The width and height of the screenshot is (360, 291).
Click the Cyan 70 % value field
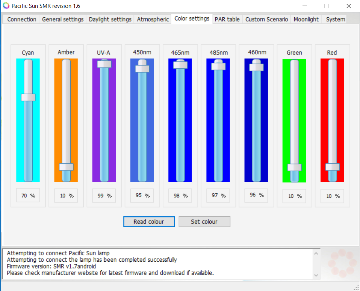pos(28,196)
